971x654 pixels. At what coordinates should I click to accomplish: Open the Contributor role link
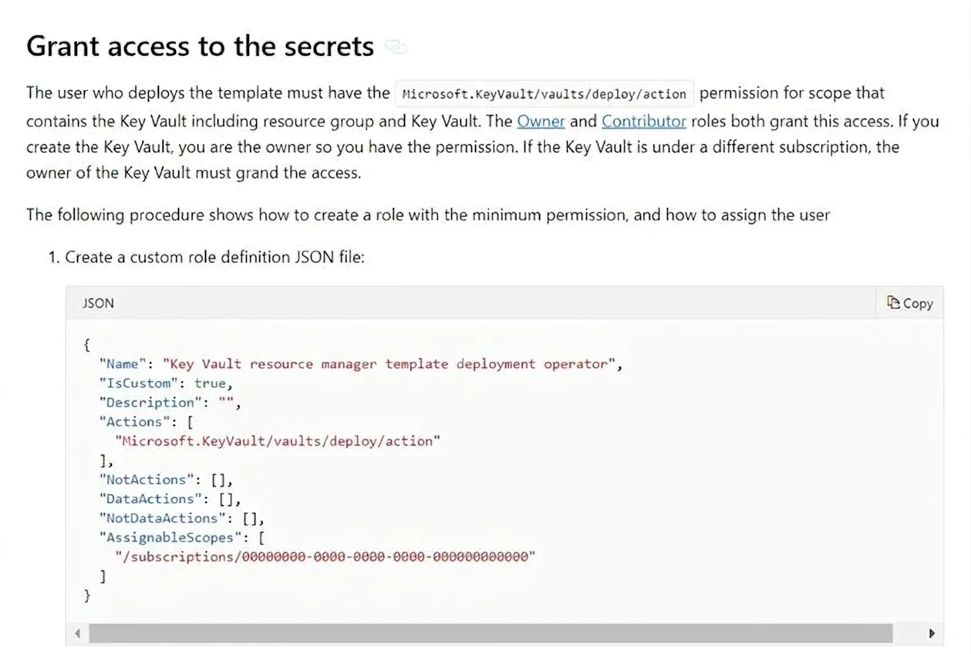click(644, 121)
